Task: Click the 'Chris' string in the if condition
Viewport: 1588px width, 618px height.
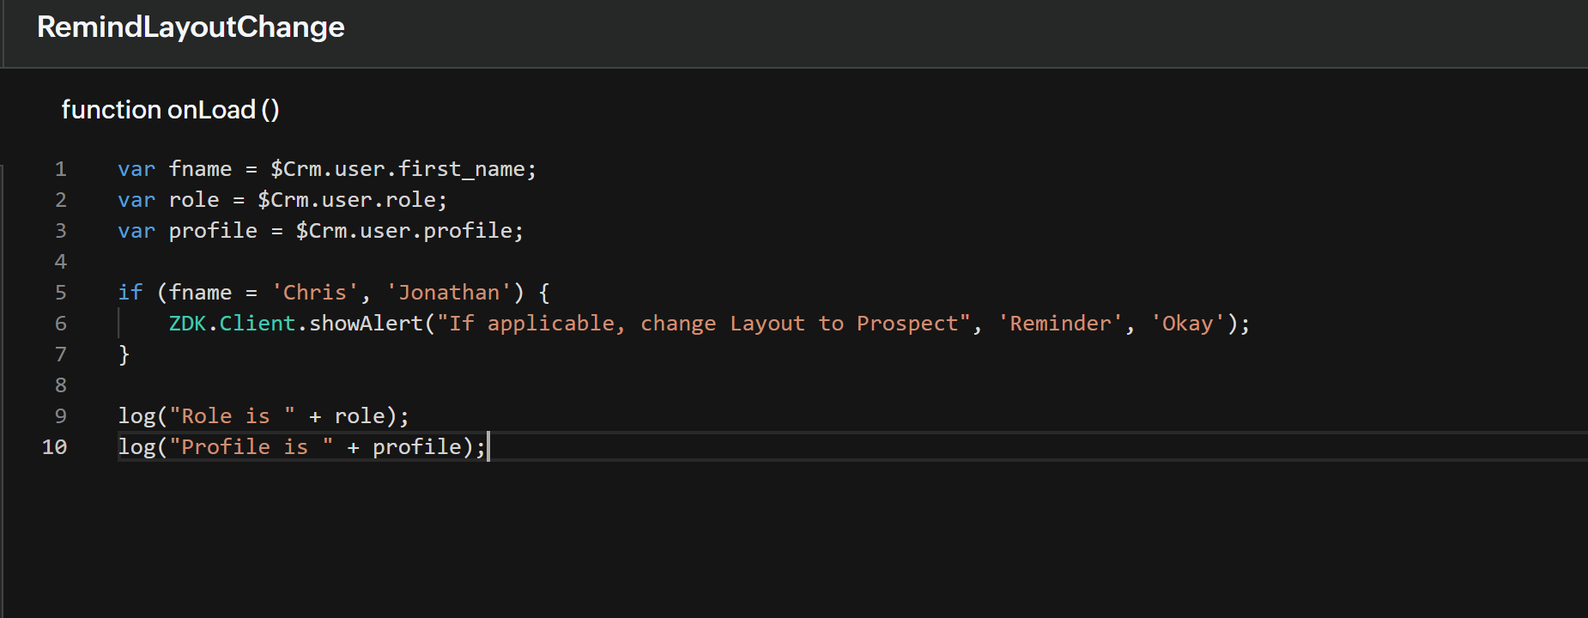Action: pos(314,293)
